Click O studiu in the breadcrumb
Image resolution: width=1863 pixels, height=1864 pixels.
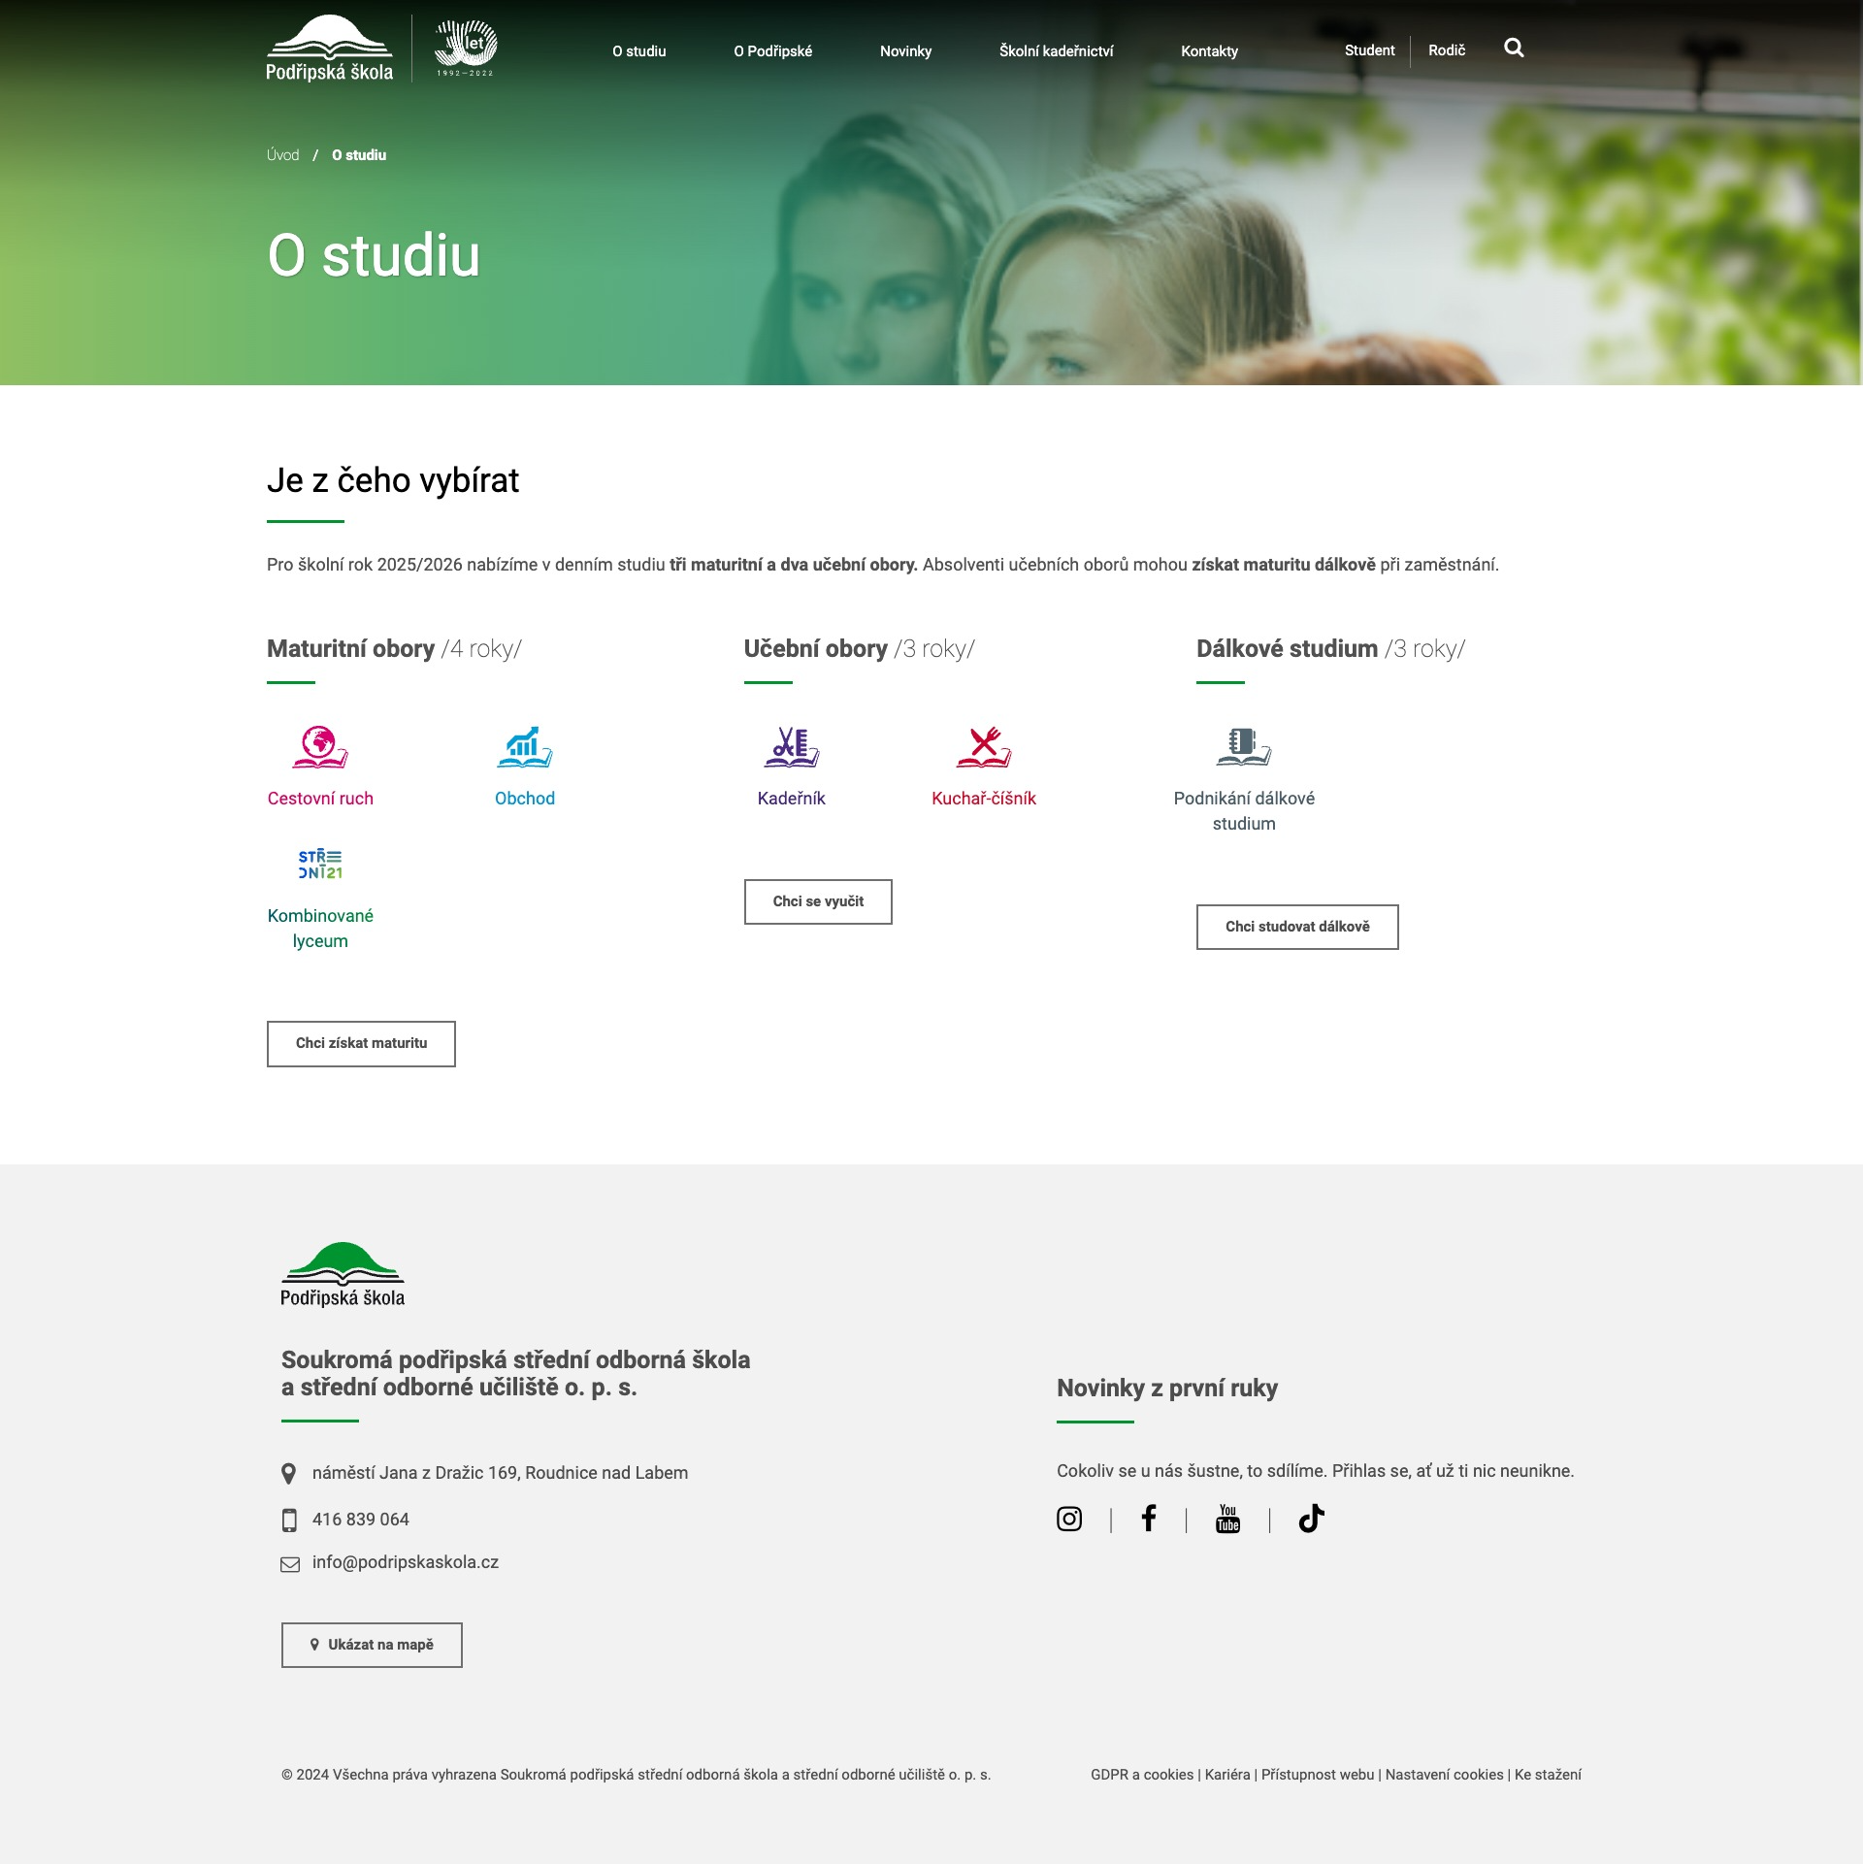359,155
